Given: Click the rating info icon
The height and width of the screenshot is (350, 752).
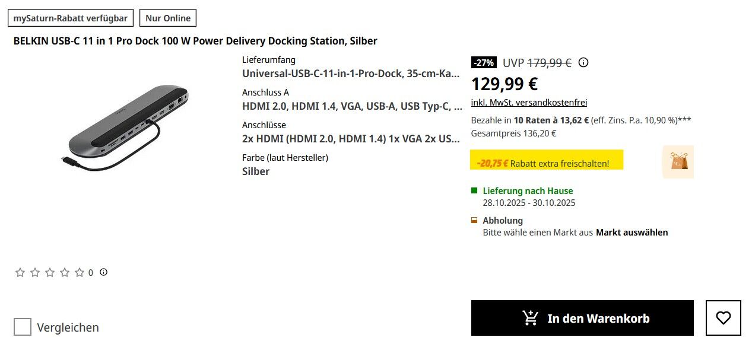Looking at the screenshot, I should 104,272.
